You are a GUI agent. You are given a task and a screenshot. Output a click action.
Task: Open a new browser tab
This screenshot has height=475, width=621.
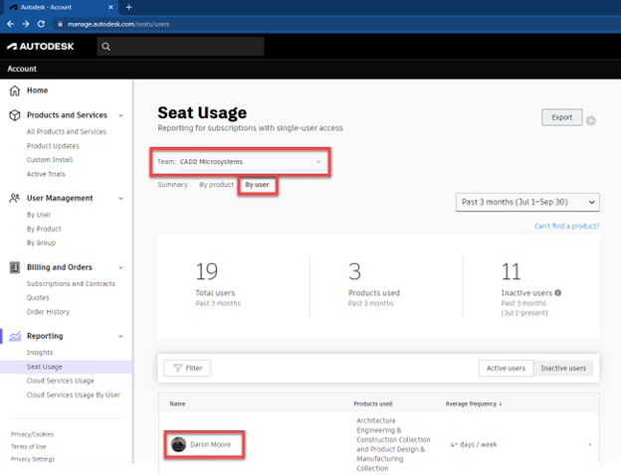click(128, 7)
